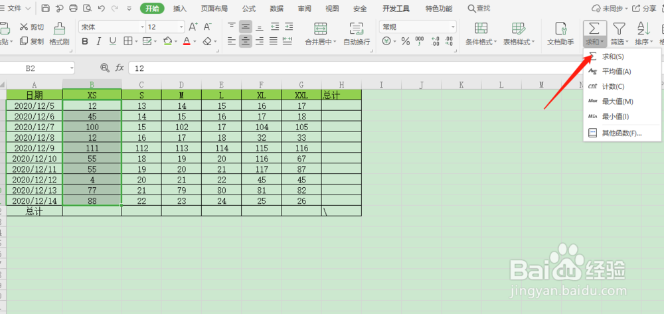Switch to the Insert (插入) tab

click(180, 9)
